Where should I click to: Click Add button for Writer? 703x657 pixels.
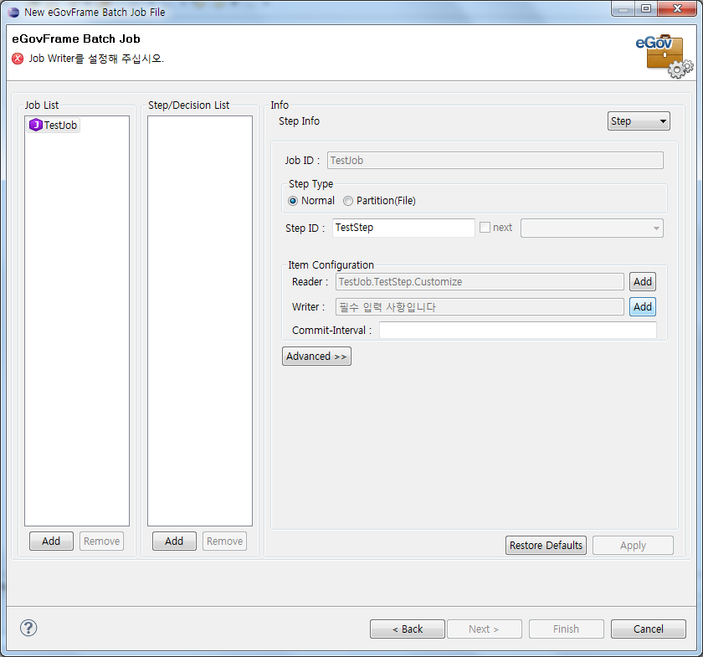642,307
